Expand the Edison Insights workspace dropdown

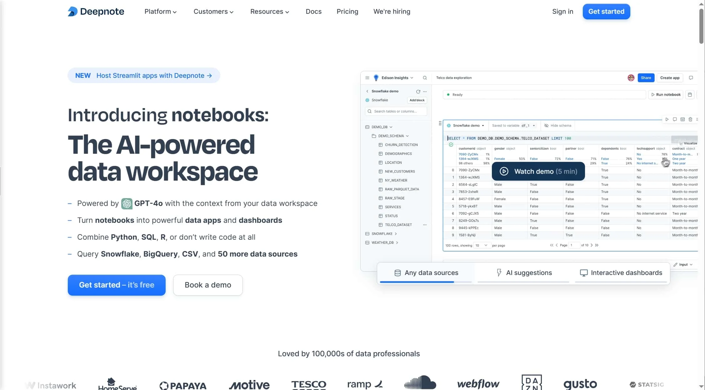[412, 78]
